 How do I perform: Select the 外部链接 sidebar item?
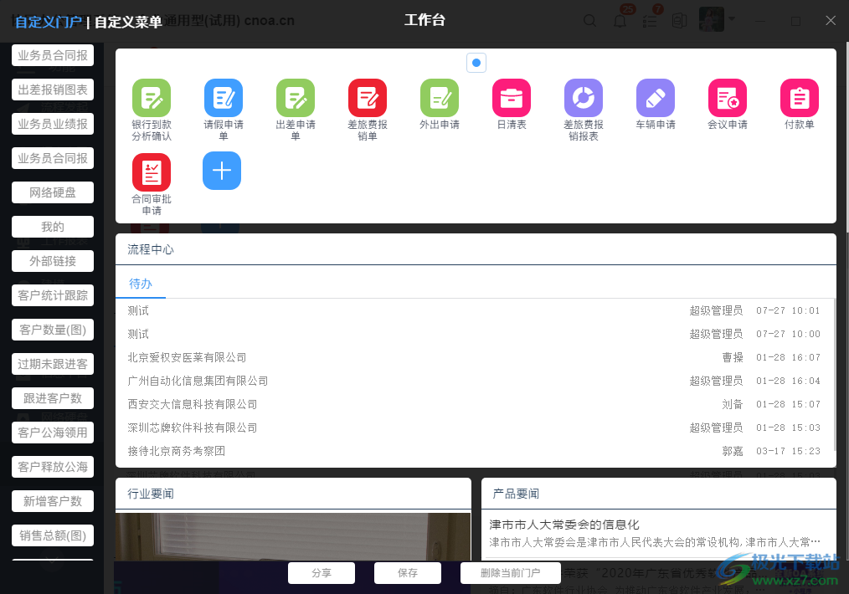[53, 261]
